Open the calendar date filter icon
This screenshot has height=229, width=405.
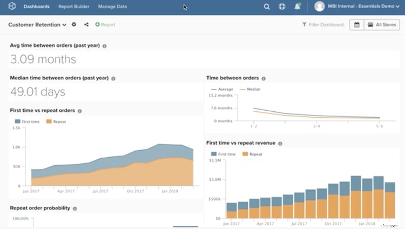click(x=356, y=24)
